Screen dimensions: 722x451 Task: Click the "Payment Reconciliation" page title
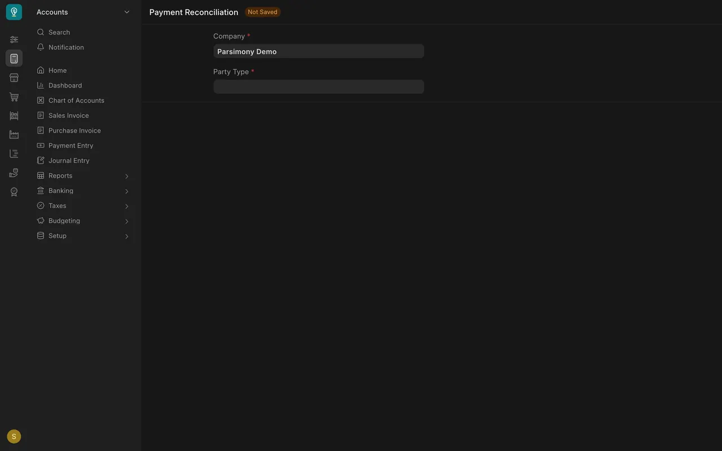point(193,12)
